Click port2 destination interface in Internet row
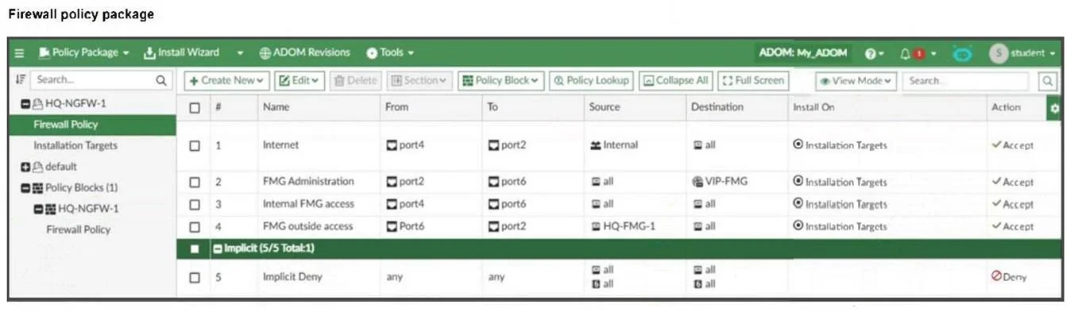This screenshot has height=312, width=1078. coord(507,146)
